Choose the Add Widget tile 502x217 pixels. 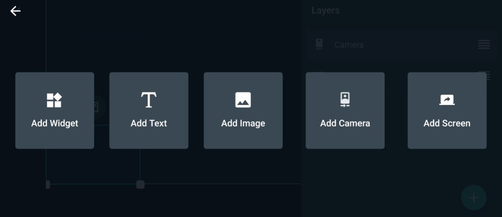[x=55, y=110]
